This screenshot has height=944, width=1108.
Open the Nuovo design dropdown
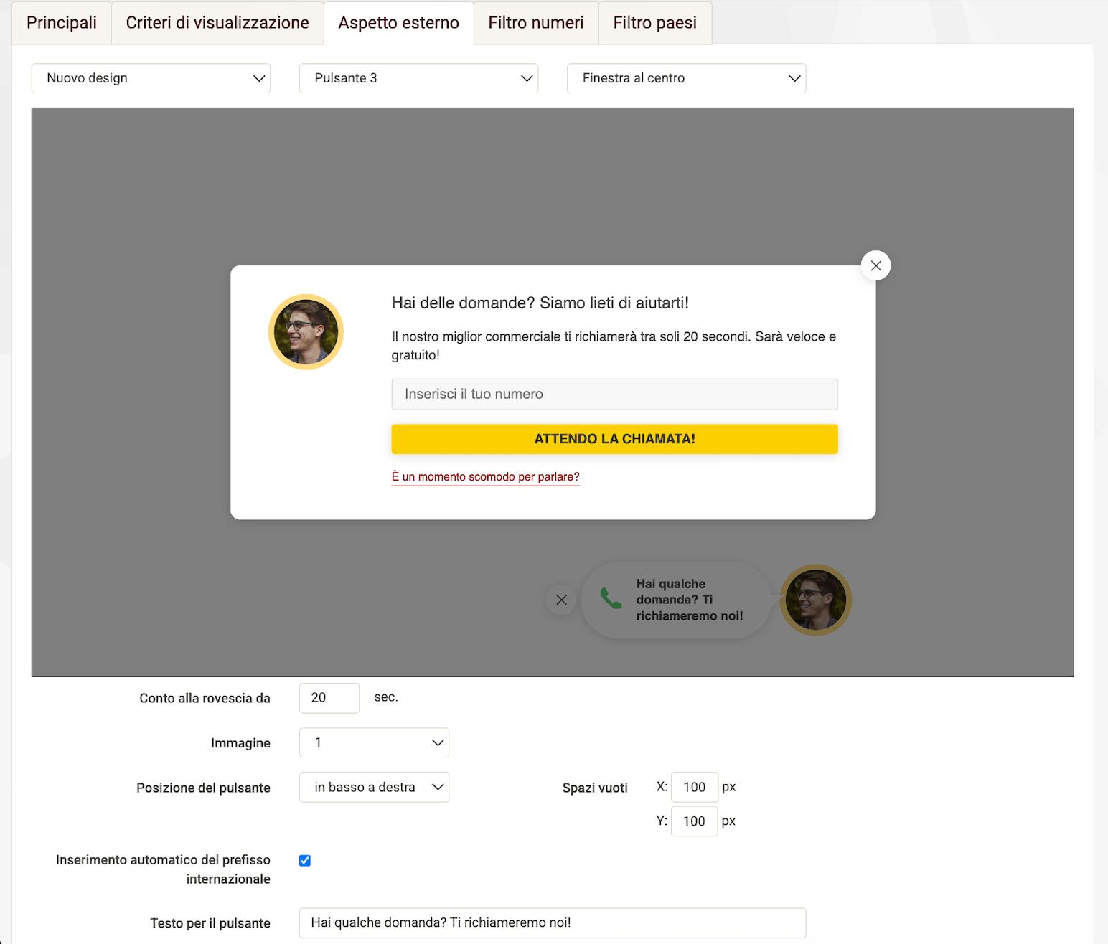tap(151, 78)
